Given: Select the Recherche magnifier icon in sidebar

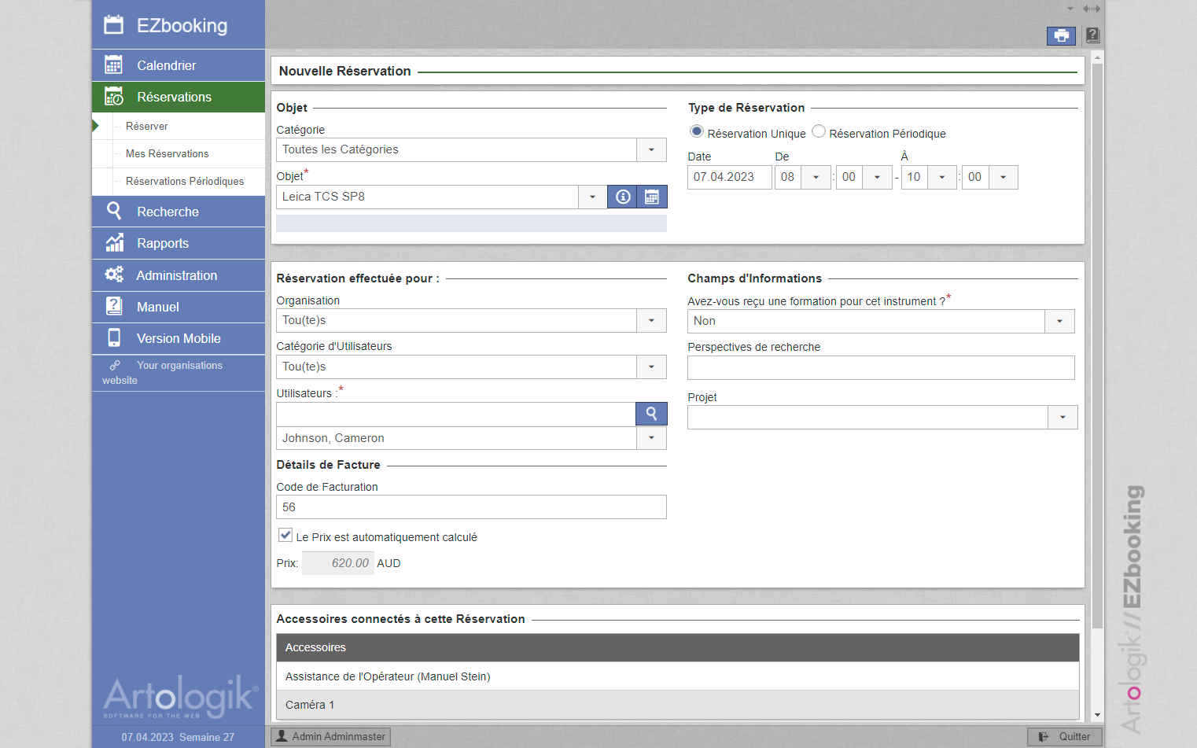Looking at the screenshot, I should click(114, 211).
